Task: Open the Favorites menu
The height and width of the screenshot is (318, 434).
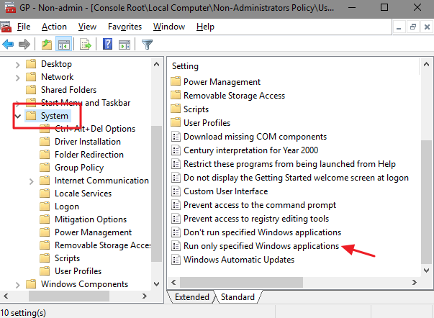Action: (125, 27)
